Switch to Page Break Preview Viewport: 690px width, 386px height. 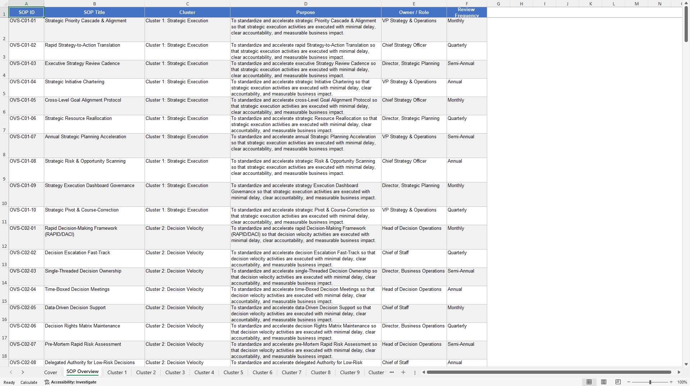coord(618,382)
